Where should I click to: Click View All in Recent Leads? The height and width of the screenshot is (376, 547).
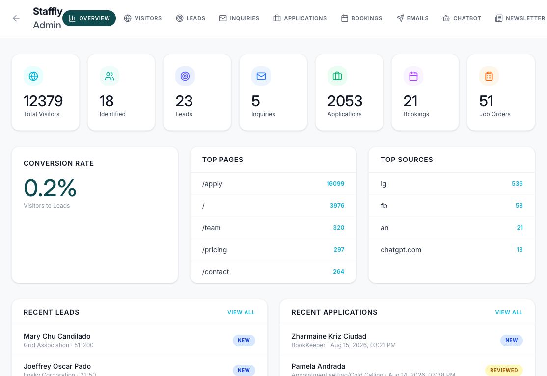tap(241, 312)
